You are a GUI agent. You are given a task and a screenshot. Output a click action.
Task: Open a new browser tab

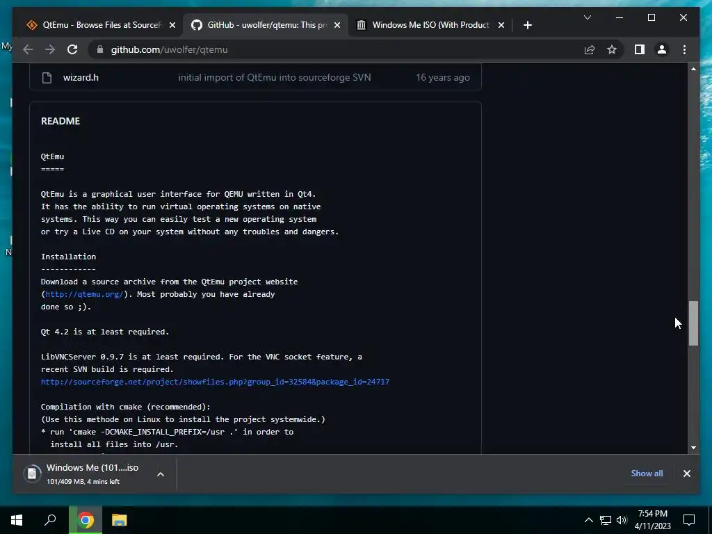coord(527,25)
